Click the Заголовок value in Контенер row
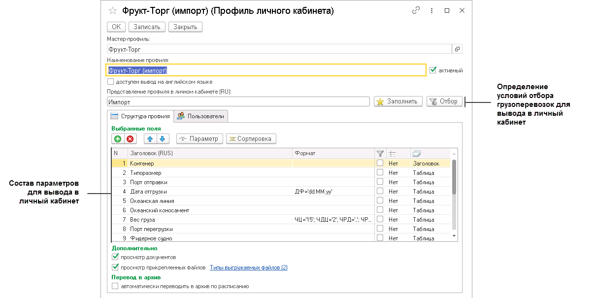The height and width of the screenshot is (298, 597). [x=426, y=163]
